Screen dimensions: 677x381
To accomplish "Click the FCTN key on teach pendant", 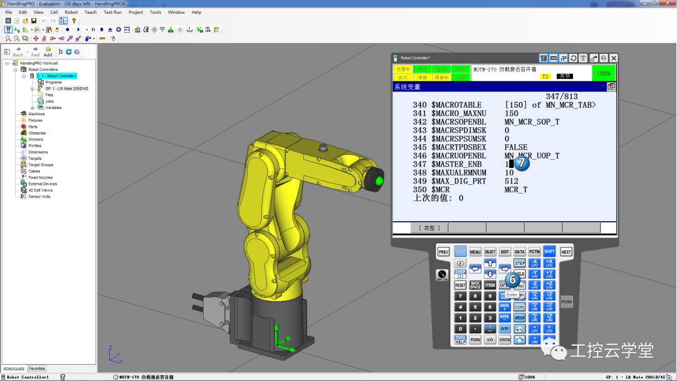I will [x=535, y=251].
